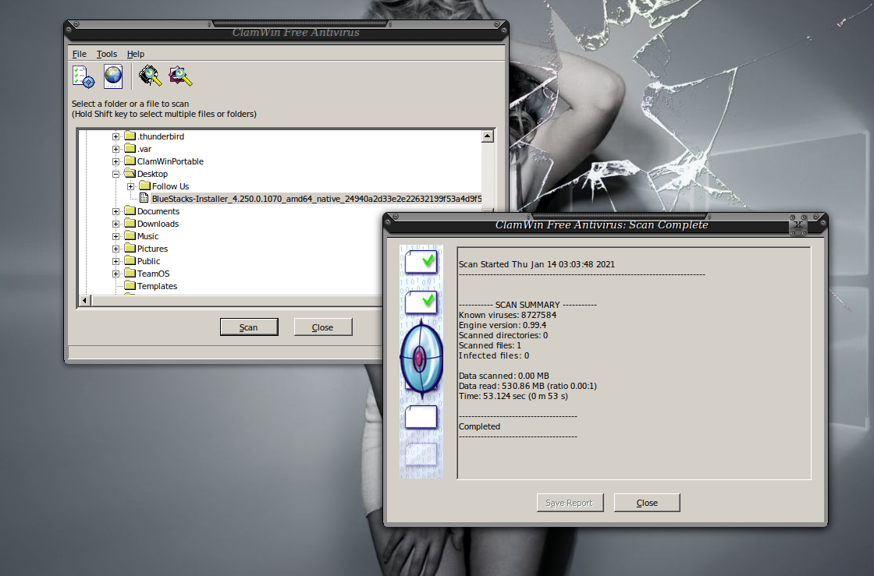Select the Music folder
874x576 pixels.
[x=147, y=236]
